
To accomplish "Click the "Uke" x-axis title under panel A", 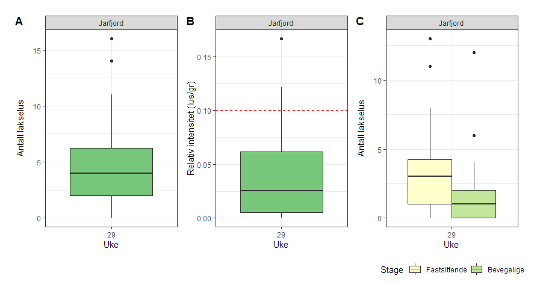I will point(111,245).
